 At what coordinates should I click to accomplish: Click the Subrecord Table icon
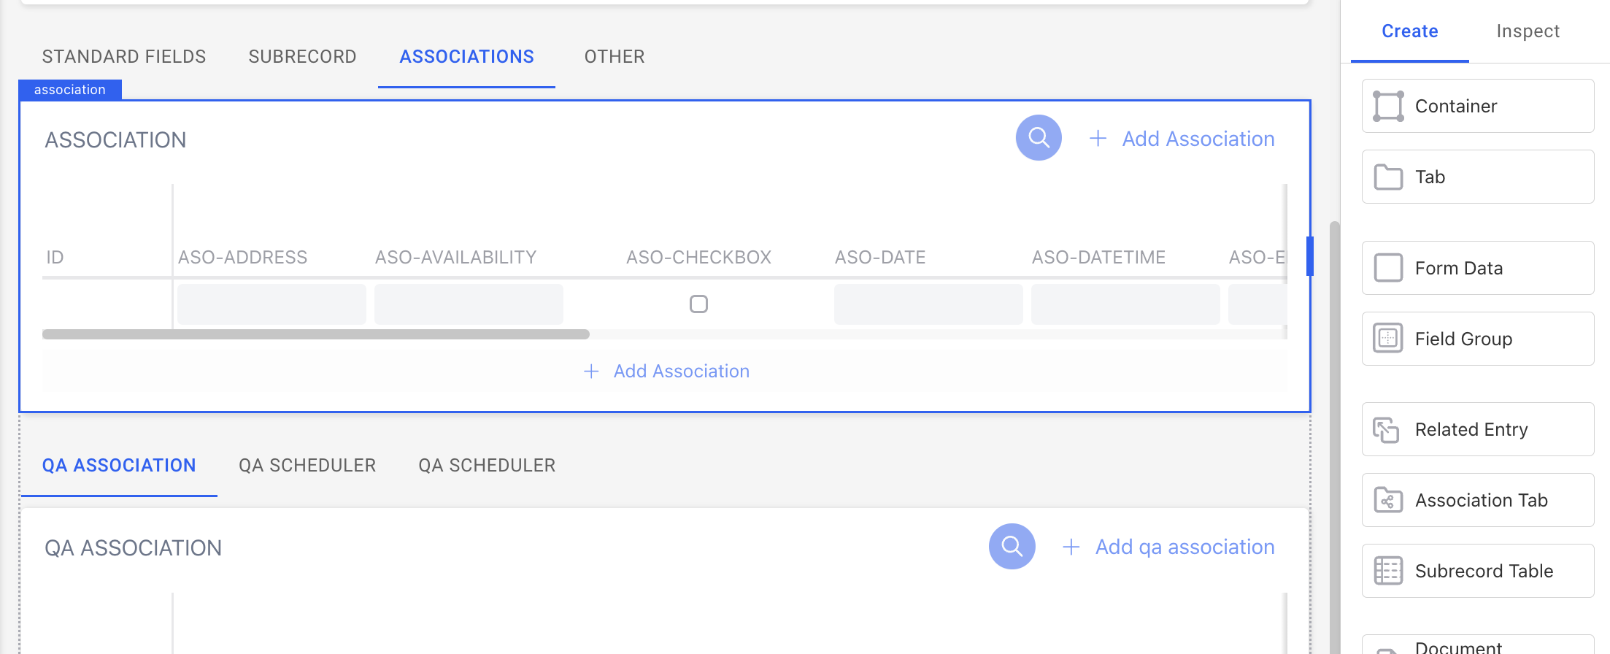[x=1388, y=571]
